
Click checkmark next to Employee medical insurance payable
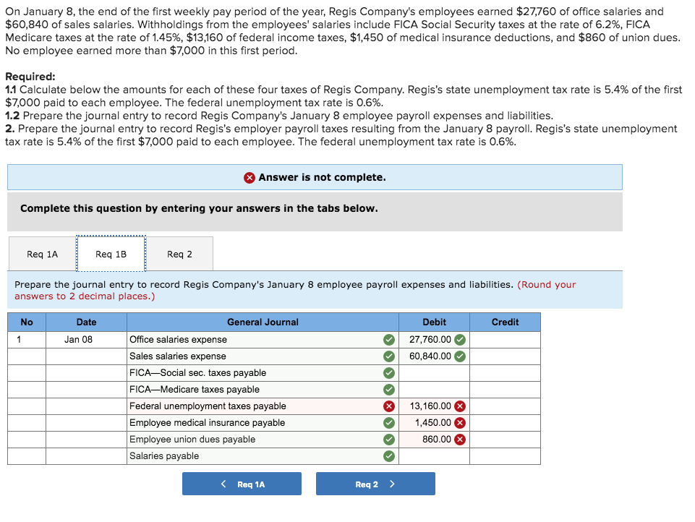(x=388, y=422)
